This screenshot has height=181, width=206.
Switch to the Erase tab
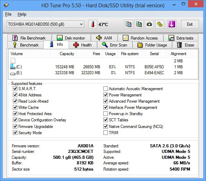pos(185,45)
